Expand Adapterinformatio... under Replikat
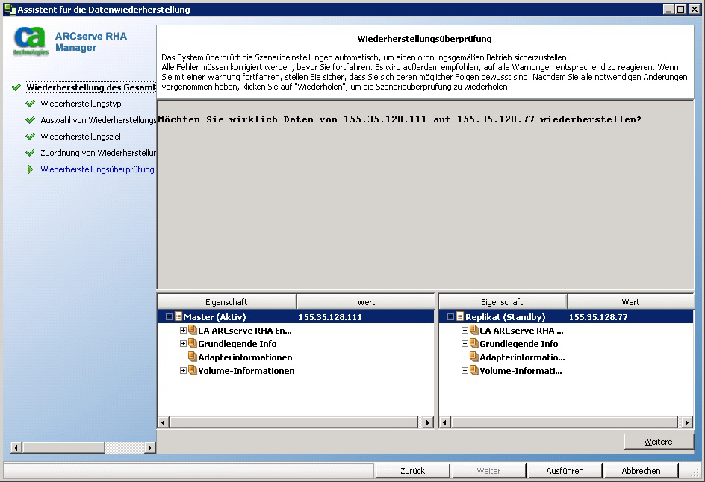 pos(465,357)
